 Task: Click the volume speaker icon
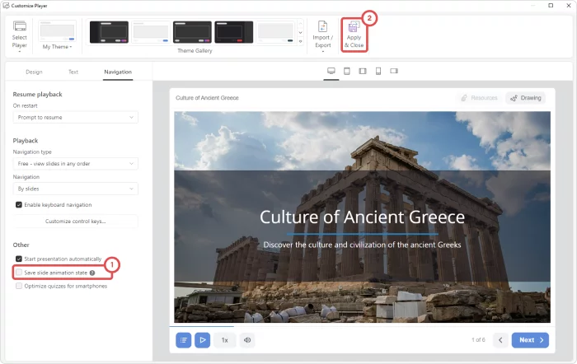pyautogui.click(x=247, y=339)
